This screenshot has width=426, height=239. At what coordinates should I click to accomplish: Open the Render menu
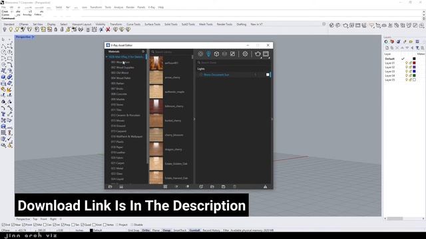130,7
